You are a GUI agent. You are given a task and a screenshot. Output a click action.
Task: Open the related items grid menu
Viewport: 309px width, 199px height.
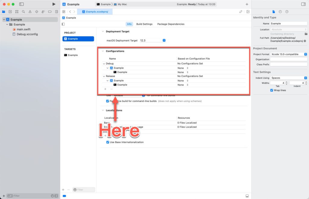(64, 12)
